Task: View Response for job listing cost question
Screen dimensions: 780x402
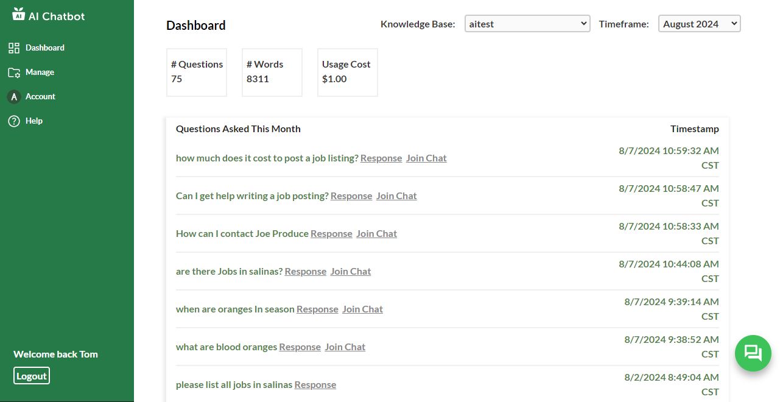Action: click(x=381, y=158)
